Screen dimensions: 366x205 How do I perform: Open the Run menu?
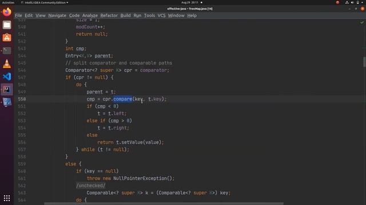click(137, 15)
